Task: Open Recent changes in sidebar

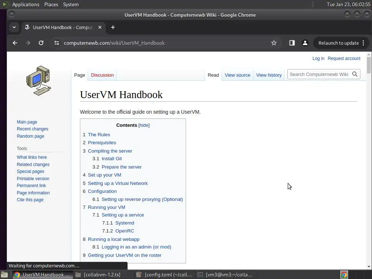Action: pyautogui.click(x=32, y=129)
